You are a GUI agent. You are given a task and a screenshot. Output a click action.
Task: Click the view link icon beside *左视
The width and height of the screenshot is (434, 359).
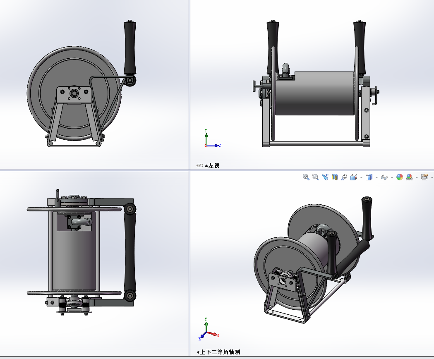point(199,165)
